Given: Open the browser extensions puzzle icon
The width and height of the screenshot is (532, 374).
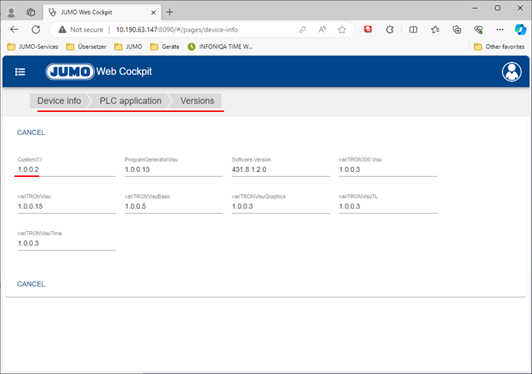Looking at the screenshot, I should tap(390, 30).
